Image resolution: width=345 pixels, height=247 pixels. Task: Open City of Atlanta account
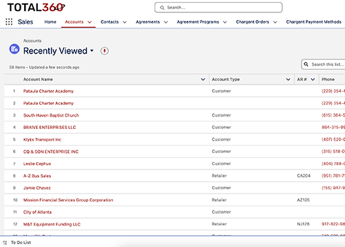37,212
